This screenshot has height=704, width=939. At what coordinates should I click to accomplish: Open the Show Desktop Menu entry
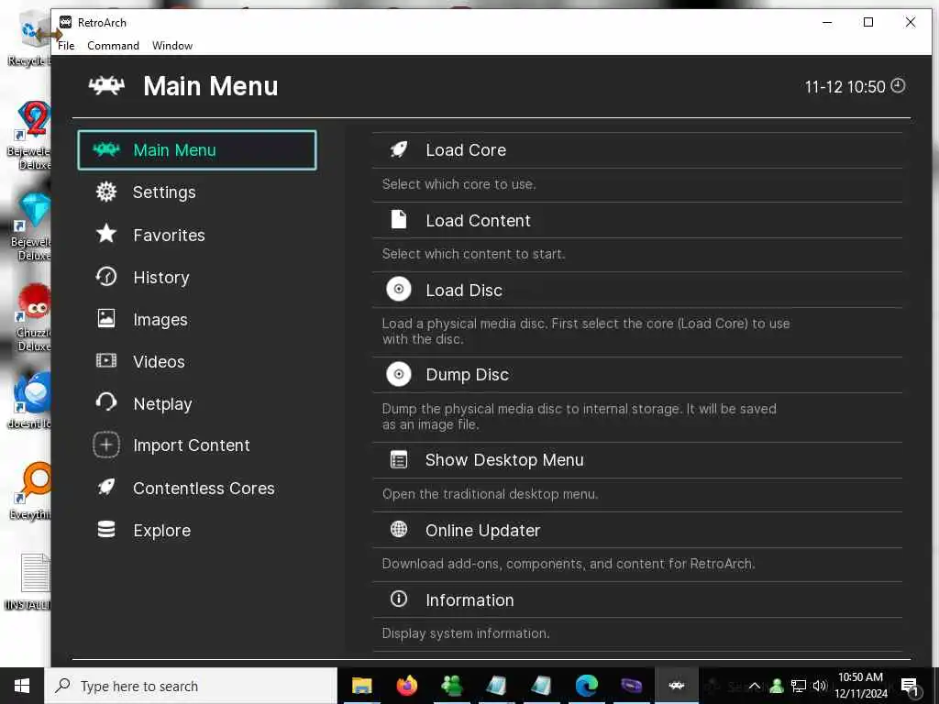(637, 460)
